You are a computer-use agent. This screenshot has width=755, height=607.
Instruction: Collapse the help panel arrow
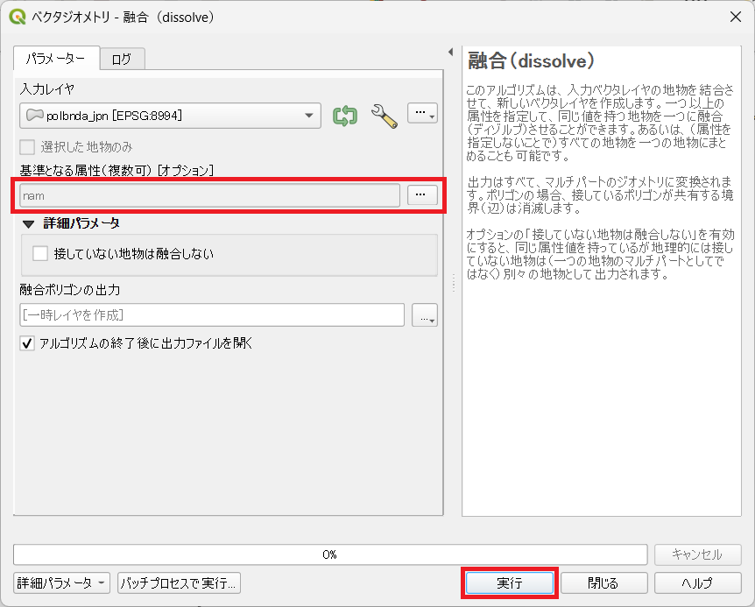[450, 53]
